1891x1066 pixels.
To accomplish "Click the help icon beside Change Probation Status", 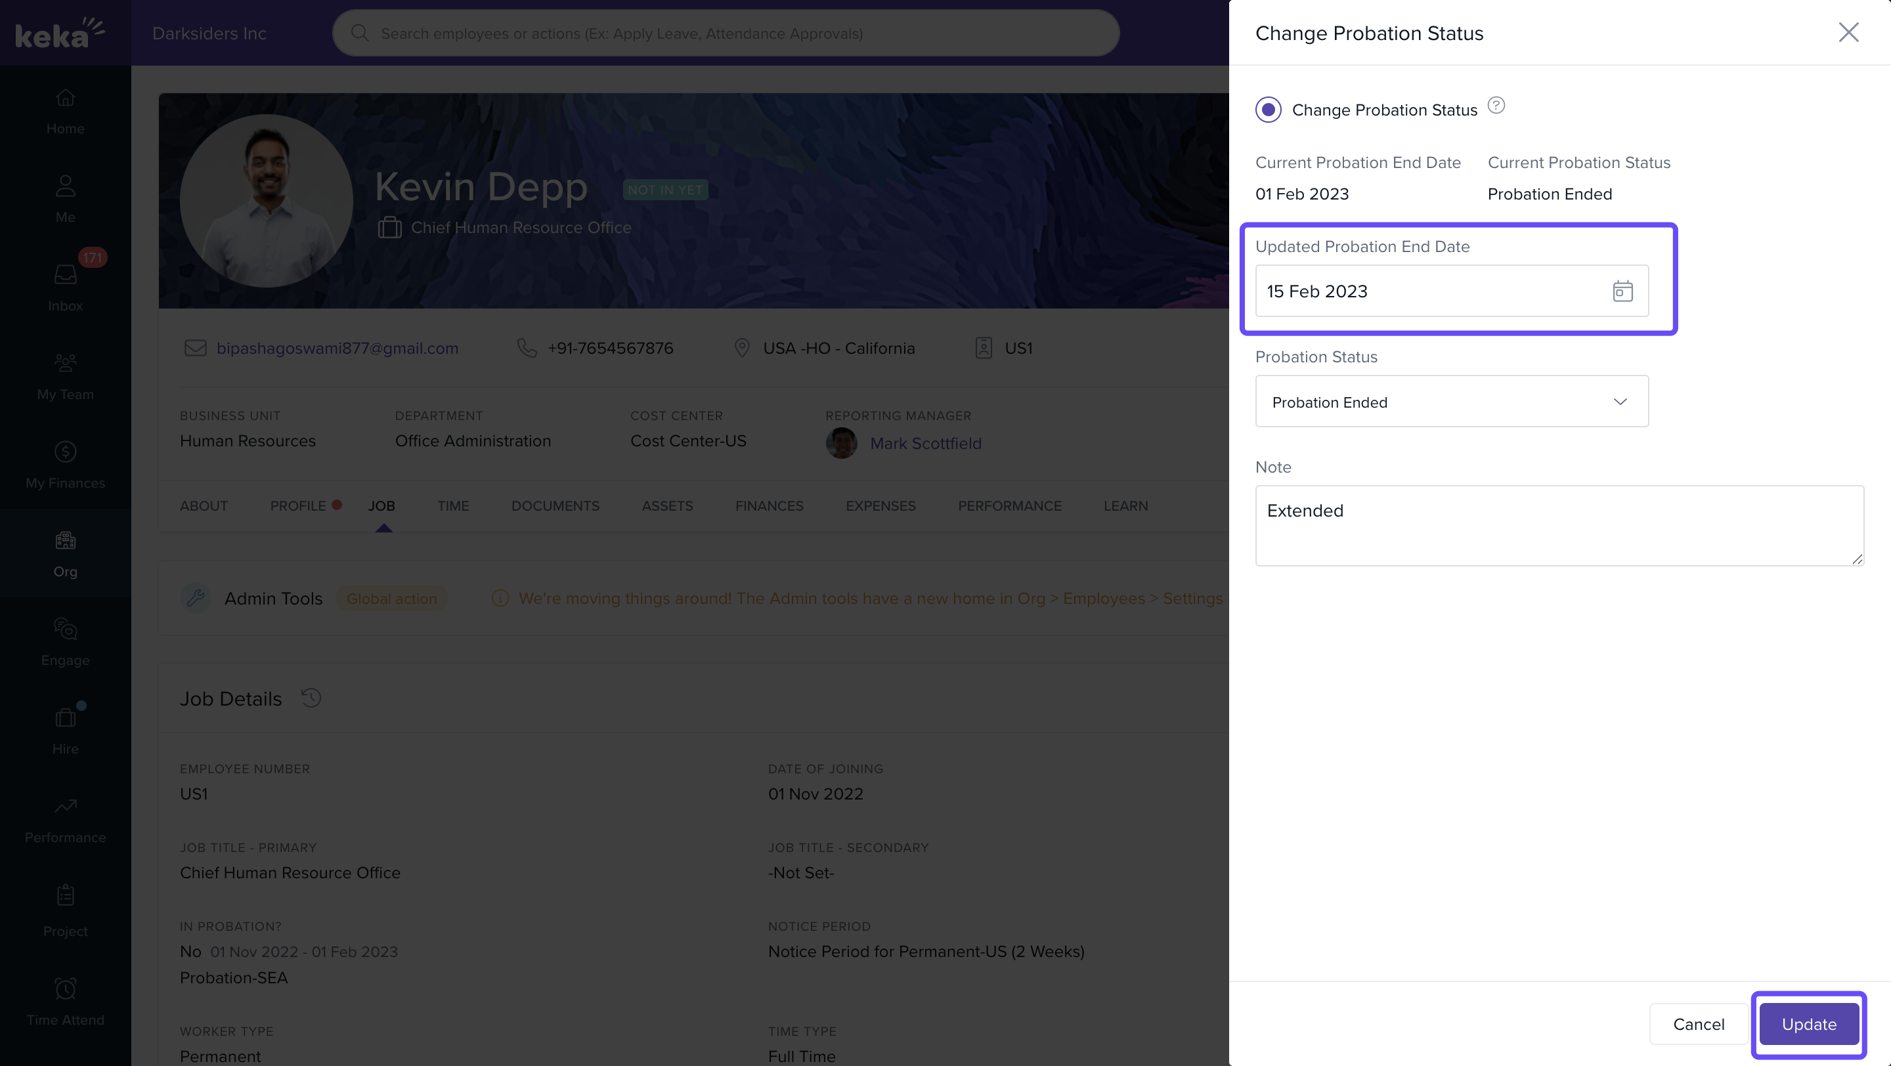I will coord(1496,106).
